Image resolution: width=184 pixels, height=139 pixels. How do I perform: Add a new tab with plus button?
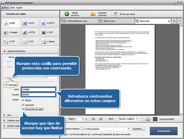pyautogui.click(x=174, y=21)
